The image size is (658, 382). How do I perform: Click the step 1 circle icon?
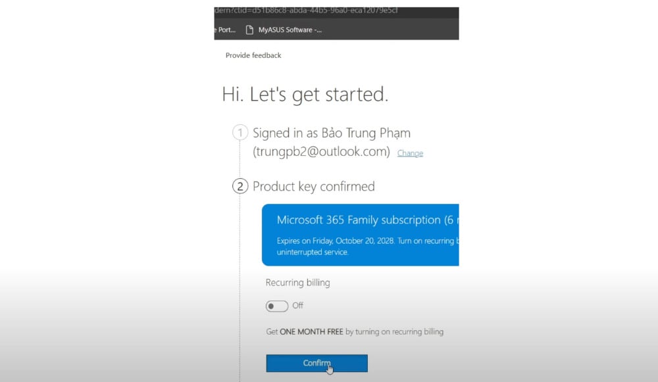pos(240,133)
